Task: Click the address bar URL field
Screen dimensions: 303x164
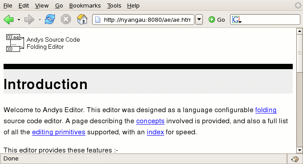Action: (x=143, y=20)
